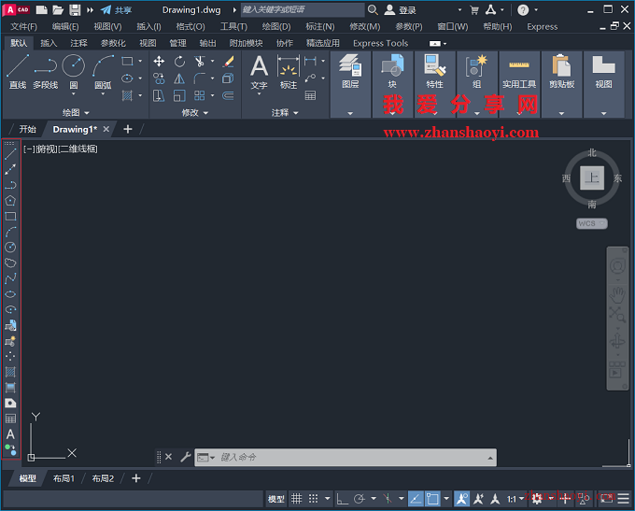Image resolution: width=635 pixels, height=511 pixels.
Task: Click the Stretch tool icon
Action: coord(159,95)
